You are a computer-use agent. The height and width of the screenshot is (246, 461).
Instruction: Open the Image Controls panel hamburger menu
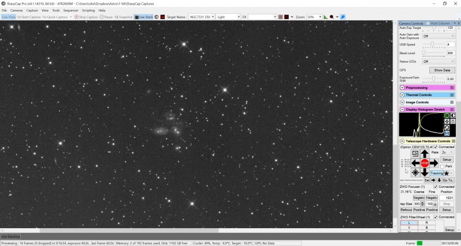click(x=452, y=103)
